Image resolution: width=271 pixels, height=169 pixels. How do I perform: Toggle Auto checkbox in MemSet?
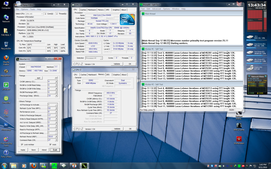[51, 144]
